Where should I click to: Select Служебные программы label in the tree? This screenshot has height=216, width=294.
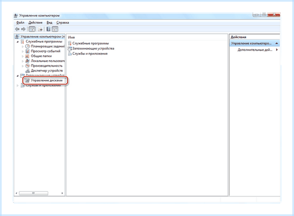(44, 42)
